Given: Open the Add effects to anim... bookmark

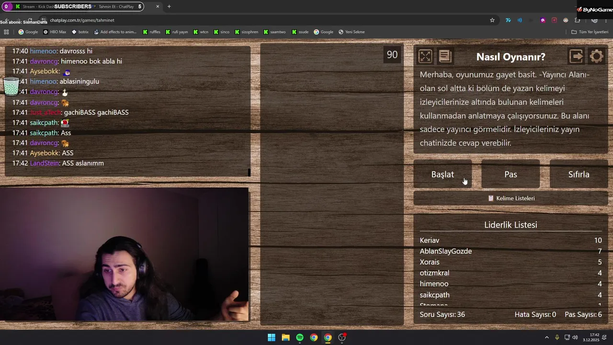Looking at the screenshot, I should pos(115,32).
